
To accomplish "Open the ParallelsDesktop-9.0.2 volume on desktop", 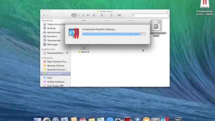I will pos(205,7).
